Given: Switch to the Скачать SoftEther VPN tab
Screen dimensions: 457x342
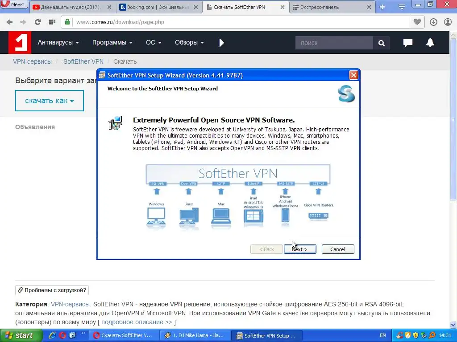Looking at the screenshot, I should pyautogui.click(x=246, y=7).
